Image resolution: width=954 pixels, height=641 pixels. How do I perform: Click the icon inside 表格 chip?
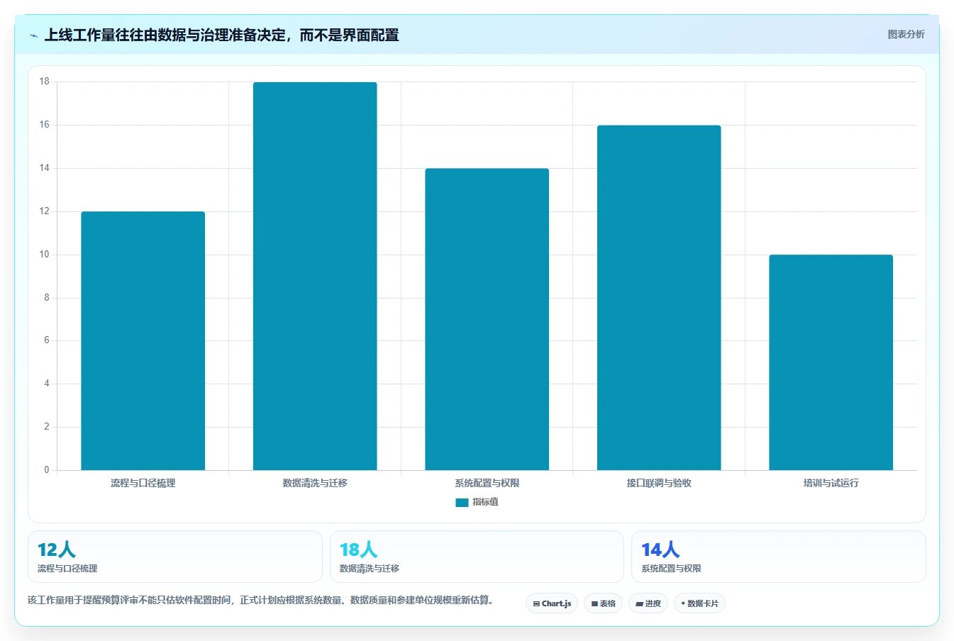pos(594,604)
